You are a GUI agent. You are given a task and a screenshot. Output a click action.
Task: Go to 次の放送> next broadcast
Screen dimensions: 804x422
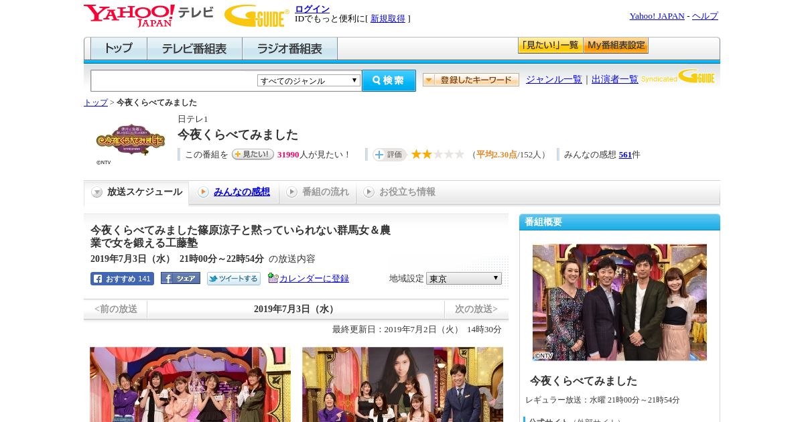[x=476, y=309]
